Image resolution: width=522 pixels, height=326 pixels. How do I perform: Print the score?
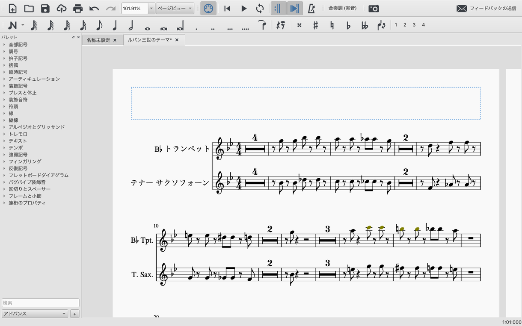click(77, 9)
